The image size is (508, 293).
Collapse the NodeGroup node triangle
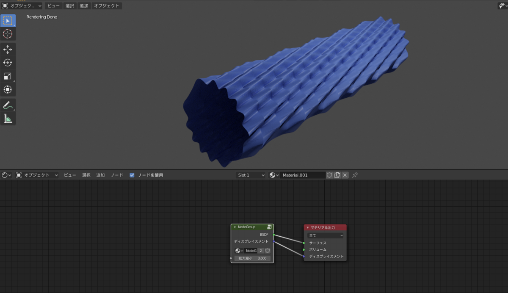(x=235, y=227)
